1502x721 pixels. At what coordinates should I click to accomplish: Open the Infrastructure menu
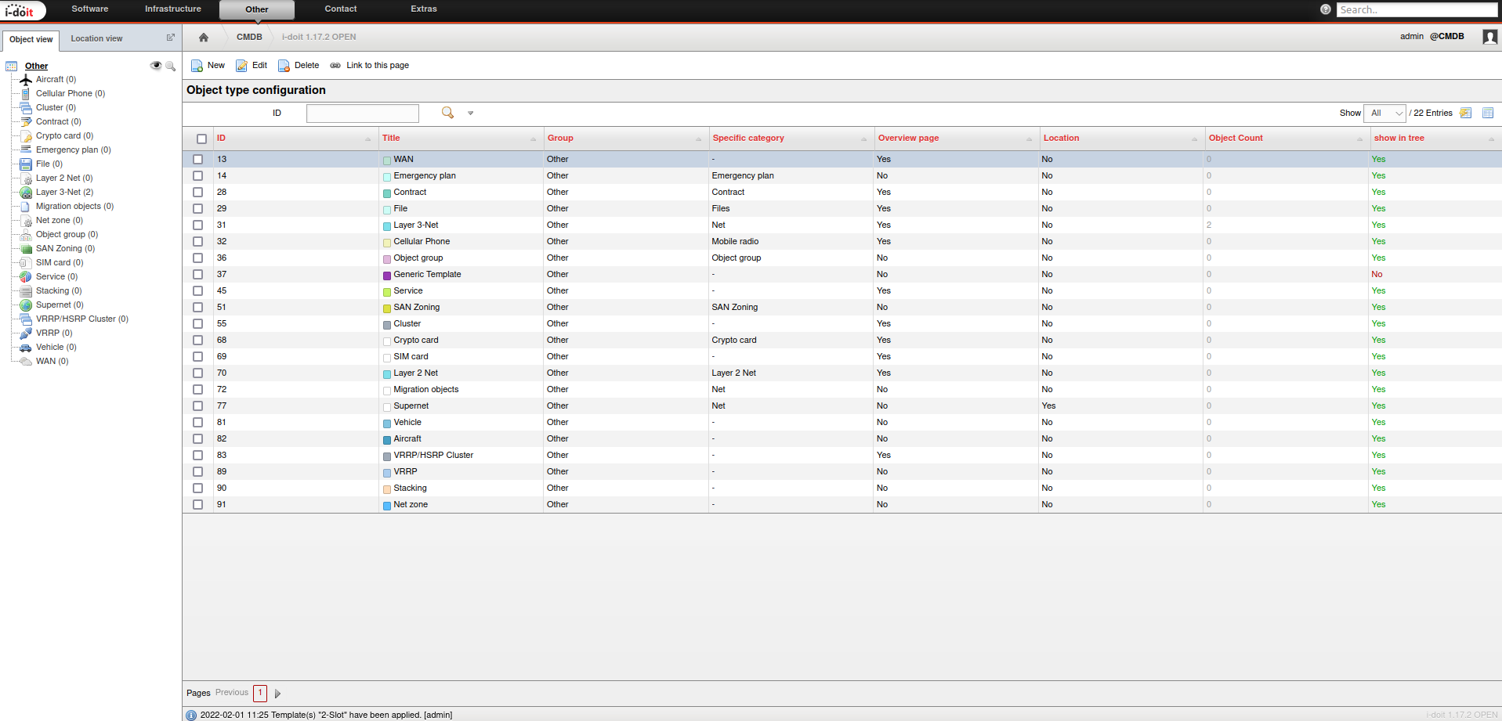172,9
